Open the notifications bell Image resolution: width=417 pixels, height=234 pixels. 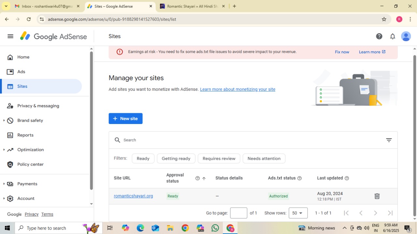click(x=393, y=36)
